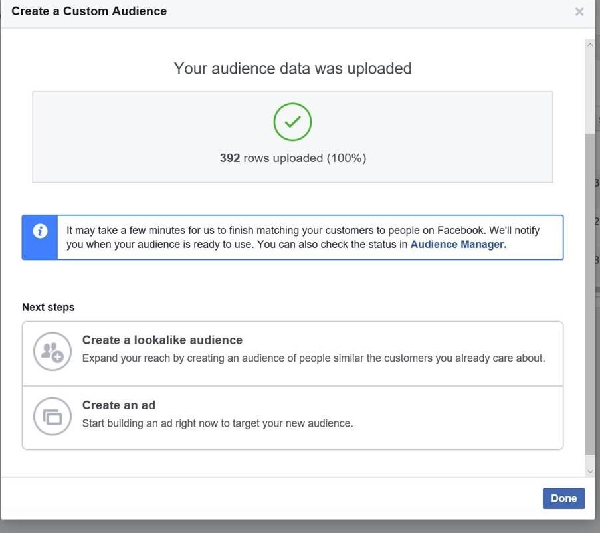This screenshot has height=533, width=600.
Task: Click the blue info icon
Action: pos(40,231)
